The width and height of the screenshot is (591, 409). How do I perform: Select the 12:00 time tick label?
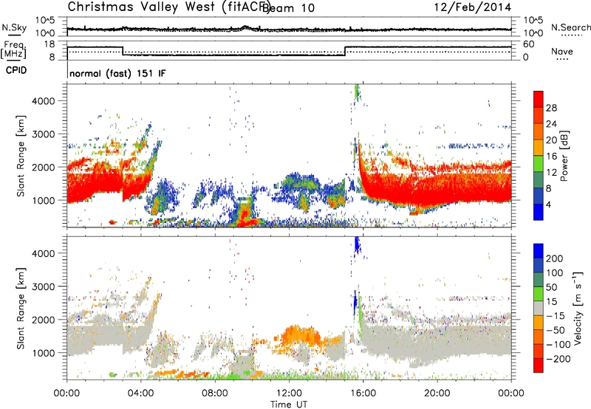(x=289, y=393)
